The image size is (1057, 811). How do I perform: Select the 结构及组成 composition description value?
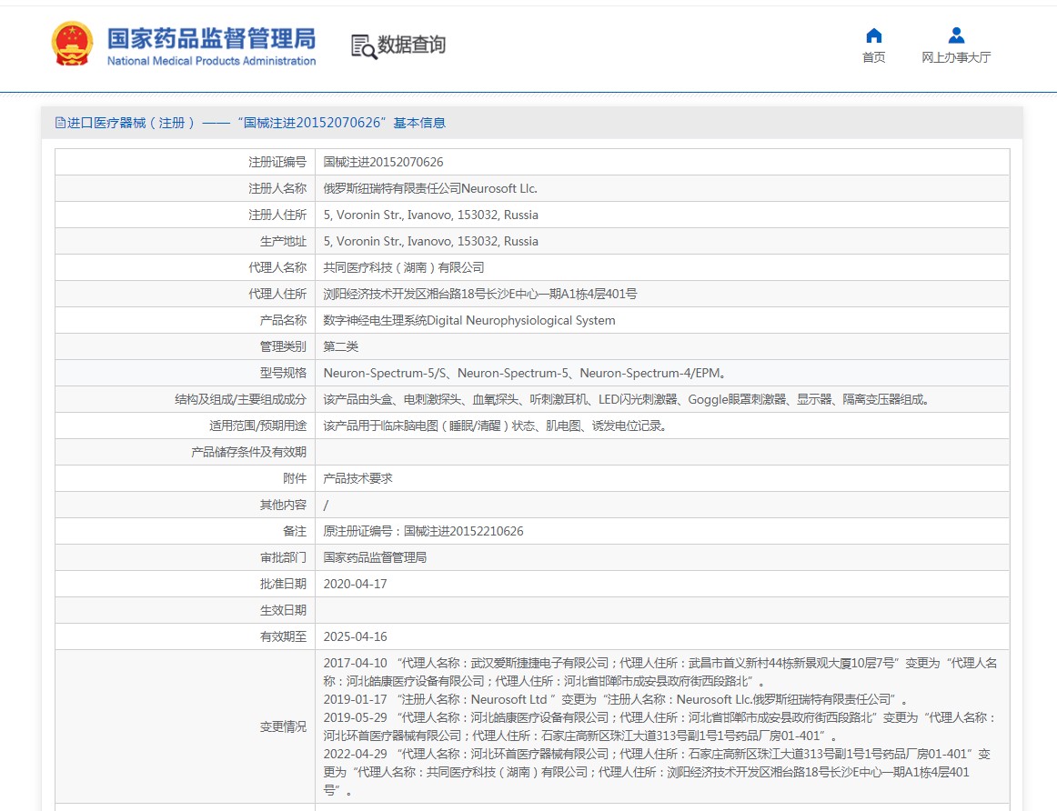coord(627,399)
